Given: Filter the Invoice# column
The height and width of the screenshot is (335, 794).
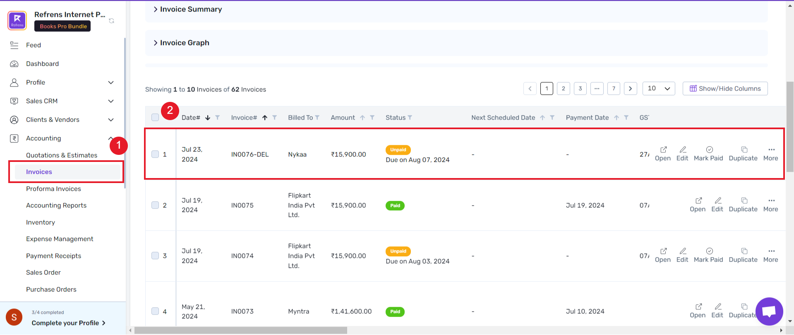Looking at the screenshot, I should tap(274, 118).
